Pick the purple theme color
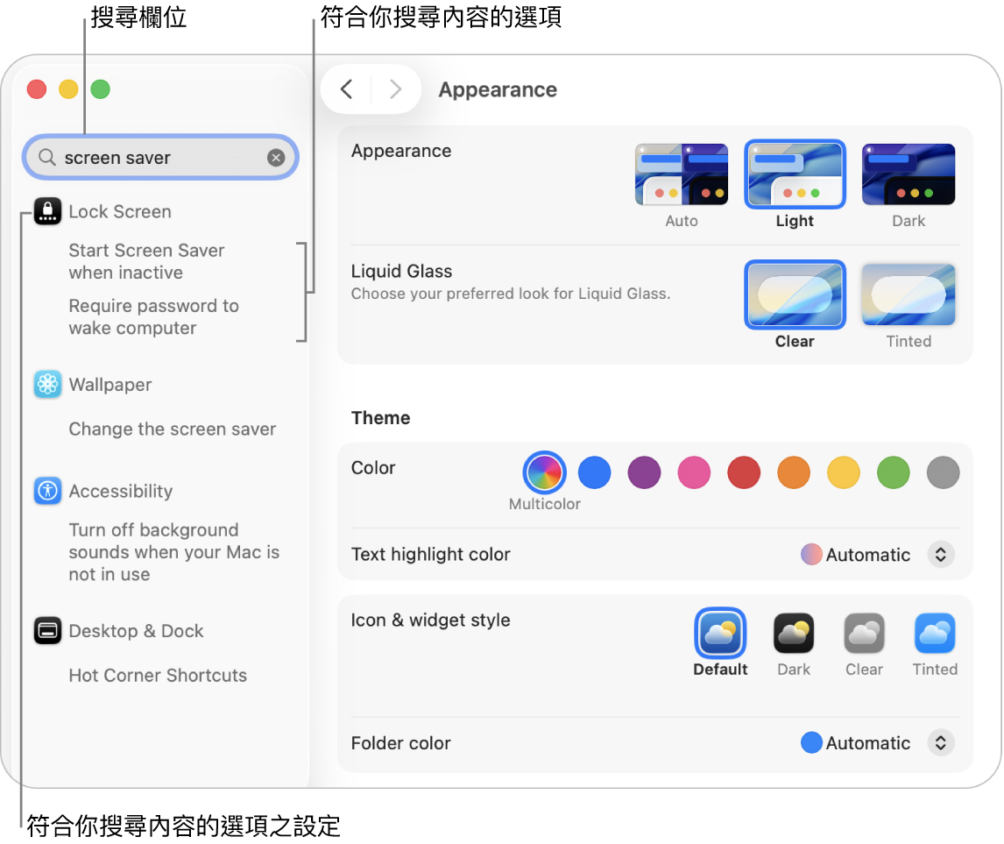The image size is (1004, 844). tap(644, 472)
